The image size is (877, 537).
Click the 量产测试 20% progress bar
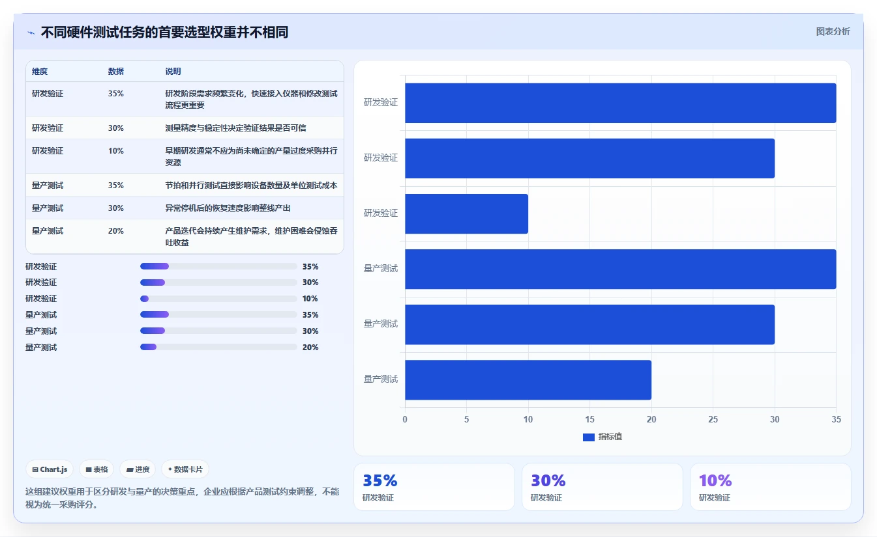(x=218, y=347)
